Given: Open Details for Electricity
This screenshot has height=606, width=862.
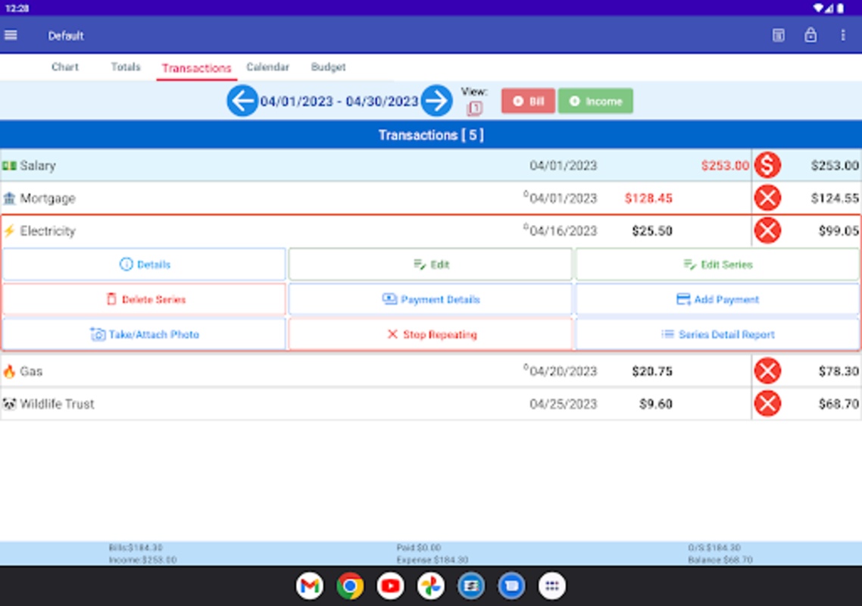Looking at the screenshot, I should tap(144, 264).
